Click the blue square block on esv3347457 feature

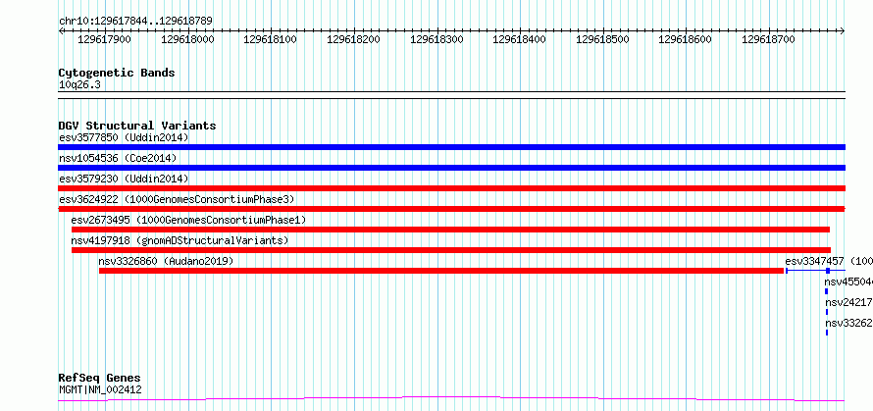[828, 271]
